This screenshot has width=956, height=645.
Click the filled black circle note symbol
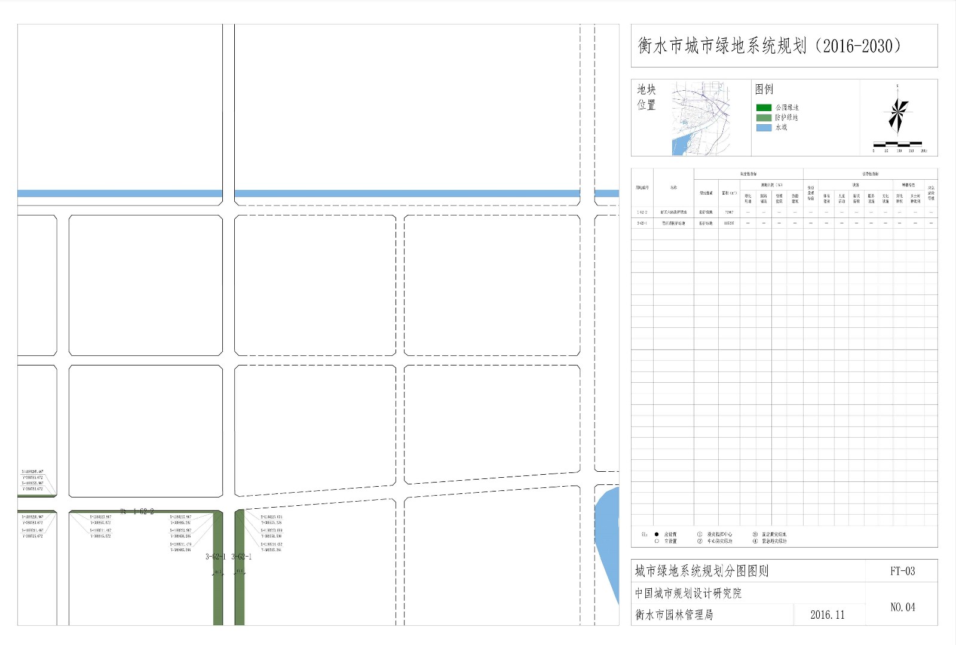[657, 535]
